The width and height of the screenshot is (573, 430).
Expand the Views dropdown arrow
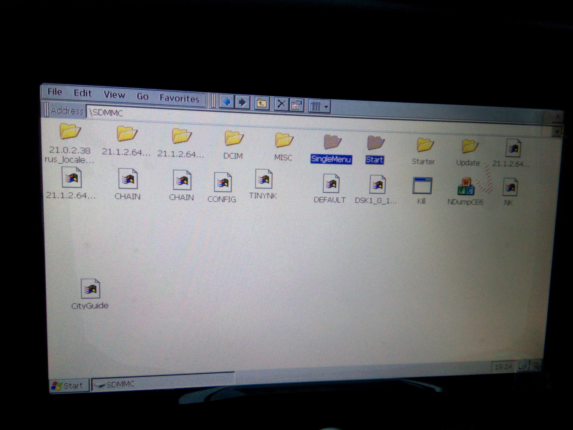pyautogui.click(x=326, y=107)
